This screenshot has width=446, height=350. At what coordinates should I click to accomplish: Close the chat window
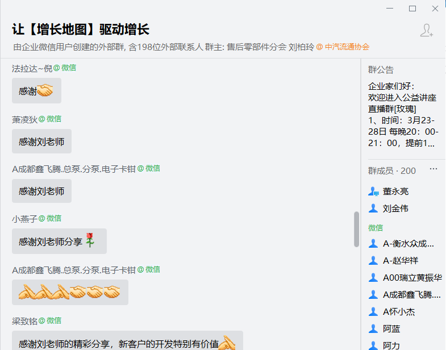click(435, 9)
